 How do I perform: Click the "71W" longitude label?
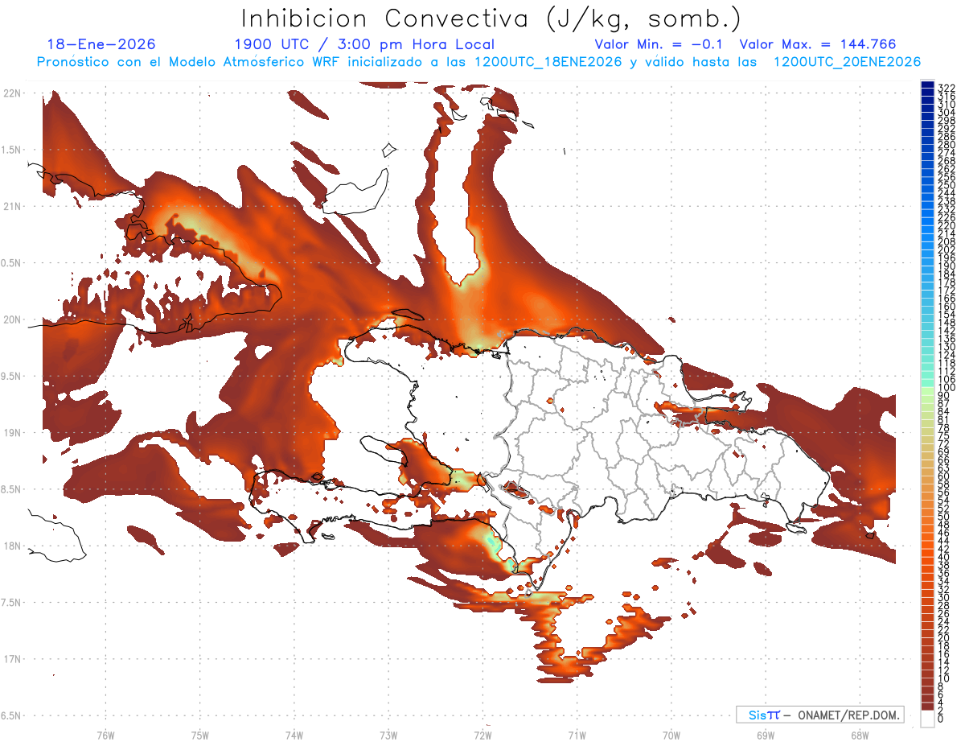577,735
